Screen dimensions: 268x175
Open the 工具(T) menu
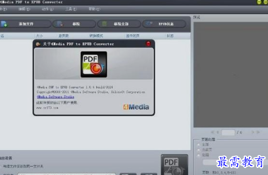71,9
